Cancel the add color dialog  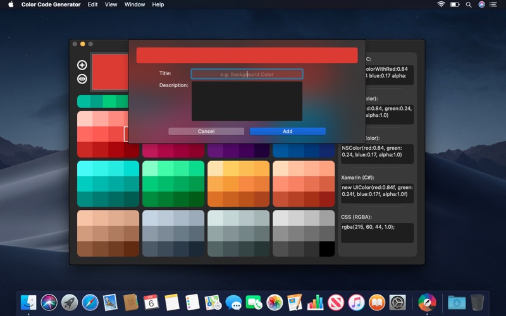206,131
